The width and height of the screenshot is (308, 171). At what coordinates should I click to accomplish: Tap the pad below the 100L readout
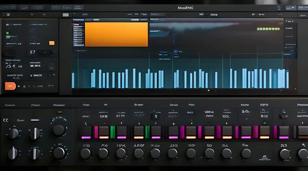(227, 133)
